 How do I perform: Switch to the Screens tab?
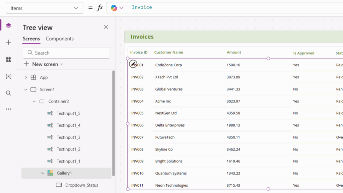tap(31, 39)
